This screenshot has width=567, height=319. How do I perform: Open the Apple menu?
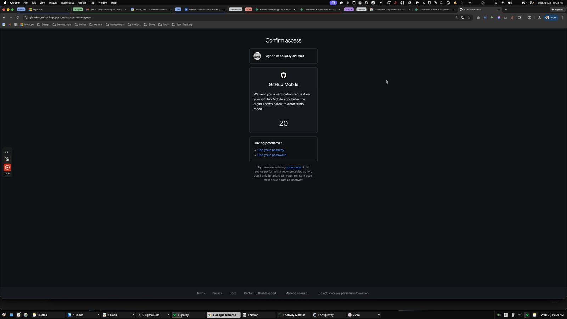coord(5,3)
